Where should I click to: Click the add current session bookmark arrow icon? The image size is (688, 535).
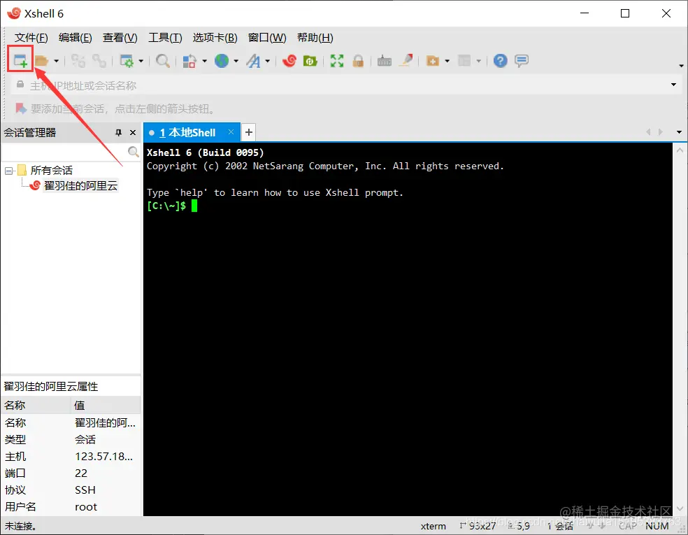tap(20, 108)
